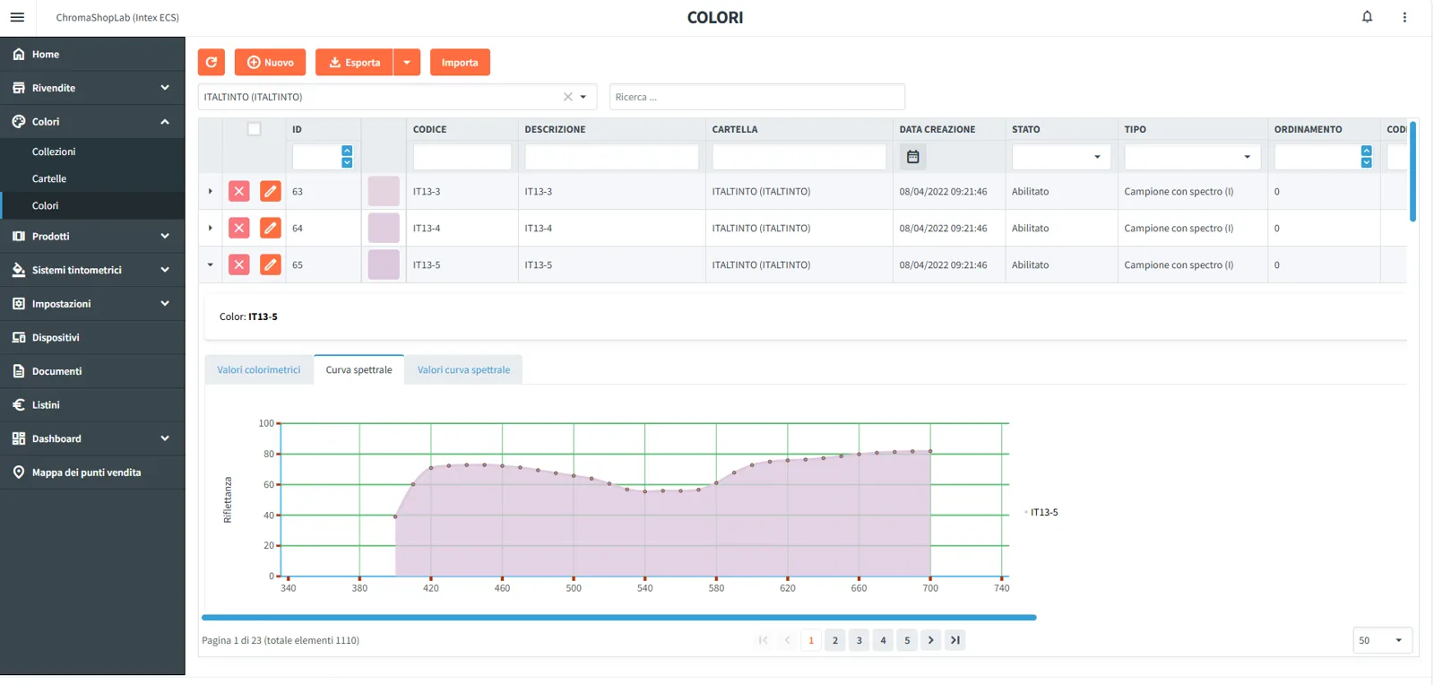
Task: Click the Importa button
Action: click(x=460, y=62)
